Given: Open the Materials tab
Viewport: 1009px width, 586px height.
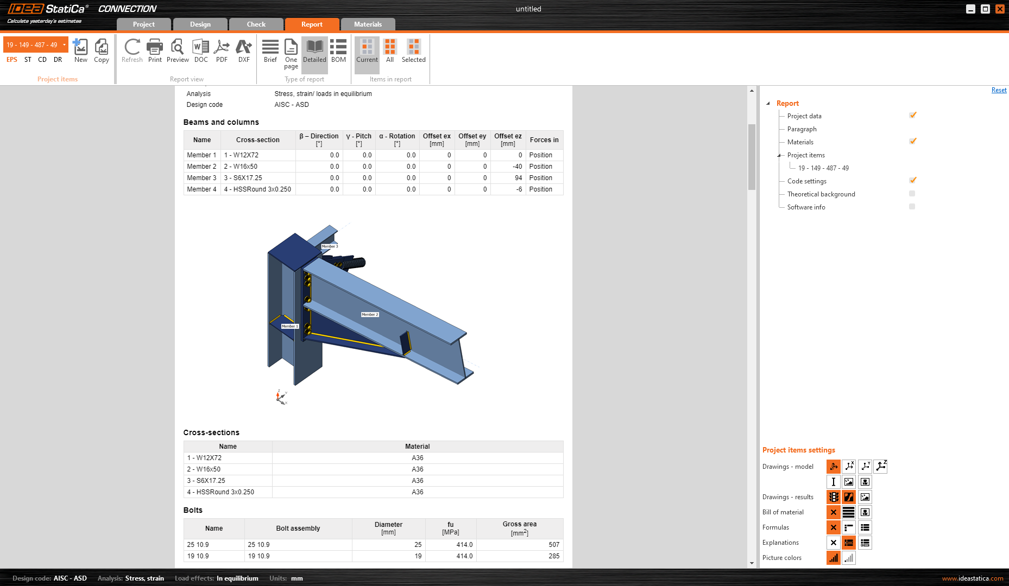Looking at the screenshot, I should [368, 24].
